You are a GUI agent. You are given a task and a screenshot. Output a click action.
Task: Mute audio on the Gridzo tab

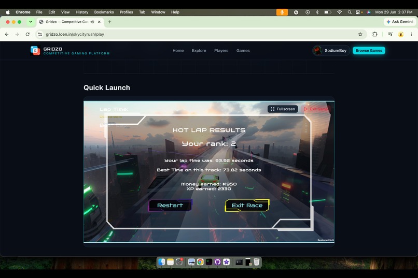(x=92, y=22)
